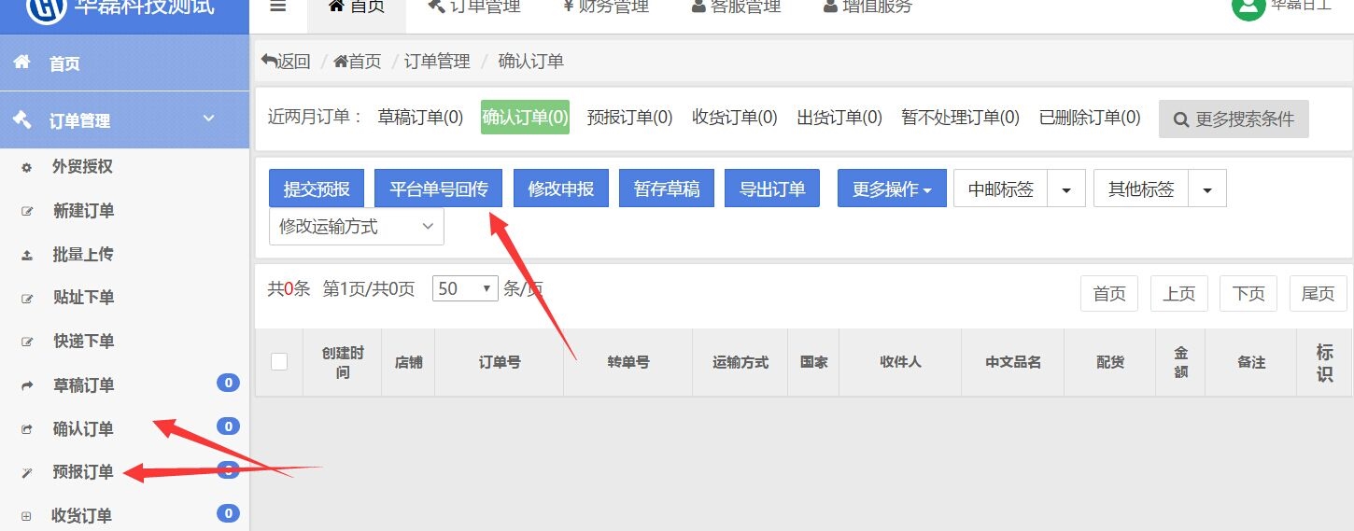Switch to the 预报订单(0) filter tab

(629, 118)
